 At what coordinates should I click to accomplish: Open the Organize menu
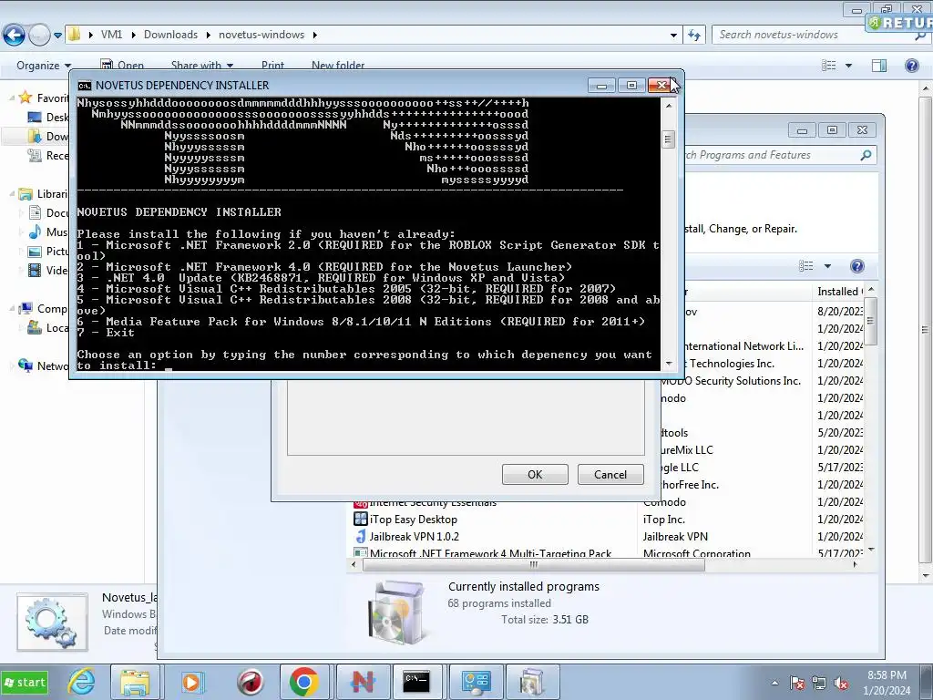click(44, 66)
